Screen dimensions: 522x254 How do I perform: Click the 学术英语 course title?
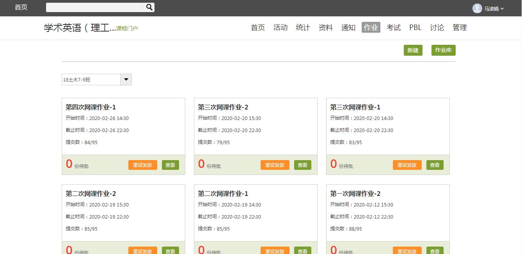[80, 28]
